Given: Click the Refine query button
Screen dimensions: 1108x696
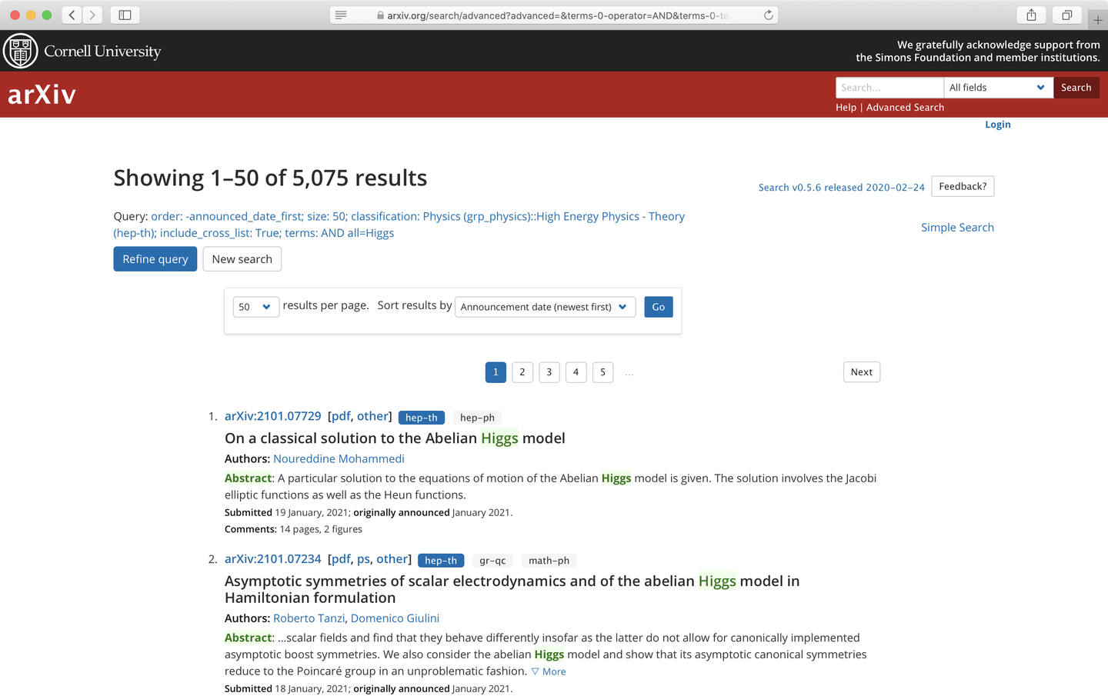Looking at the screenshot, I should [x=155, y=259].
